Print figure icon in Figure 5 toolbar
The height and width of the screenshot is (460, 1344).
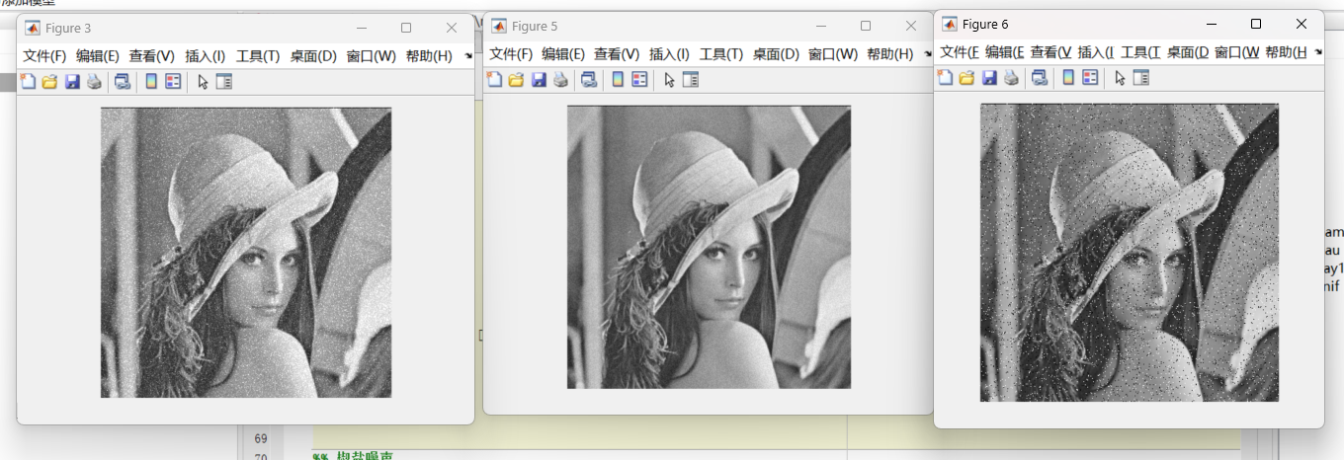click(560, 80)
